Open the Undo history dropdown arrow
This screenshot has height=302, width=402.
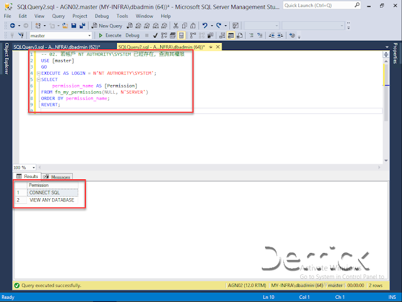coord(212,26)
